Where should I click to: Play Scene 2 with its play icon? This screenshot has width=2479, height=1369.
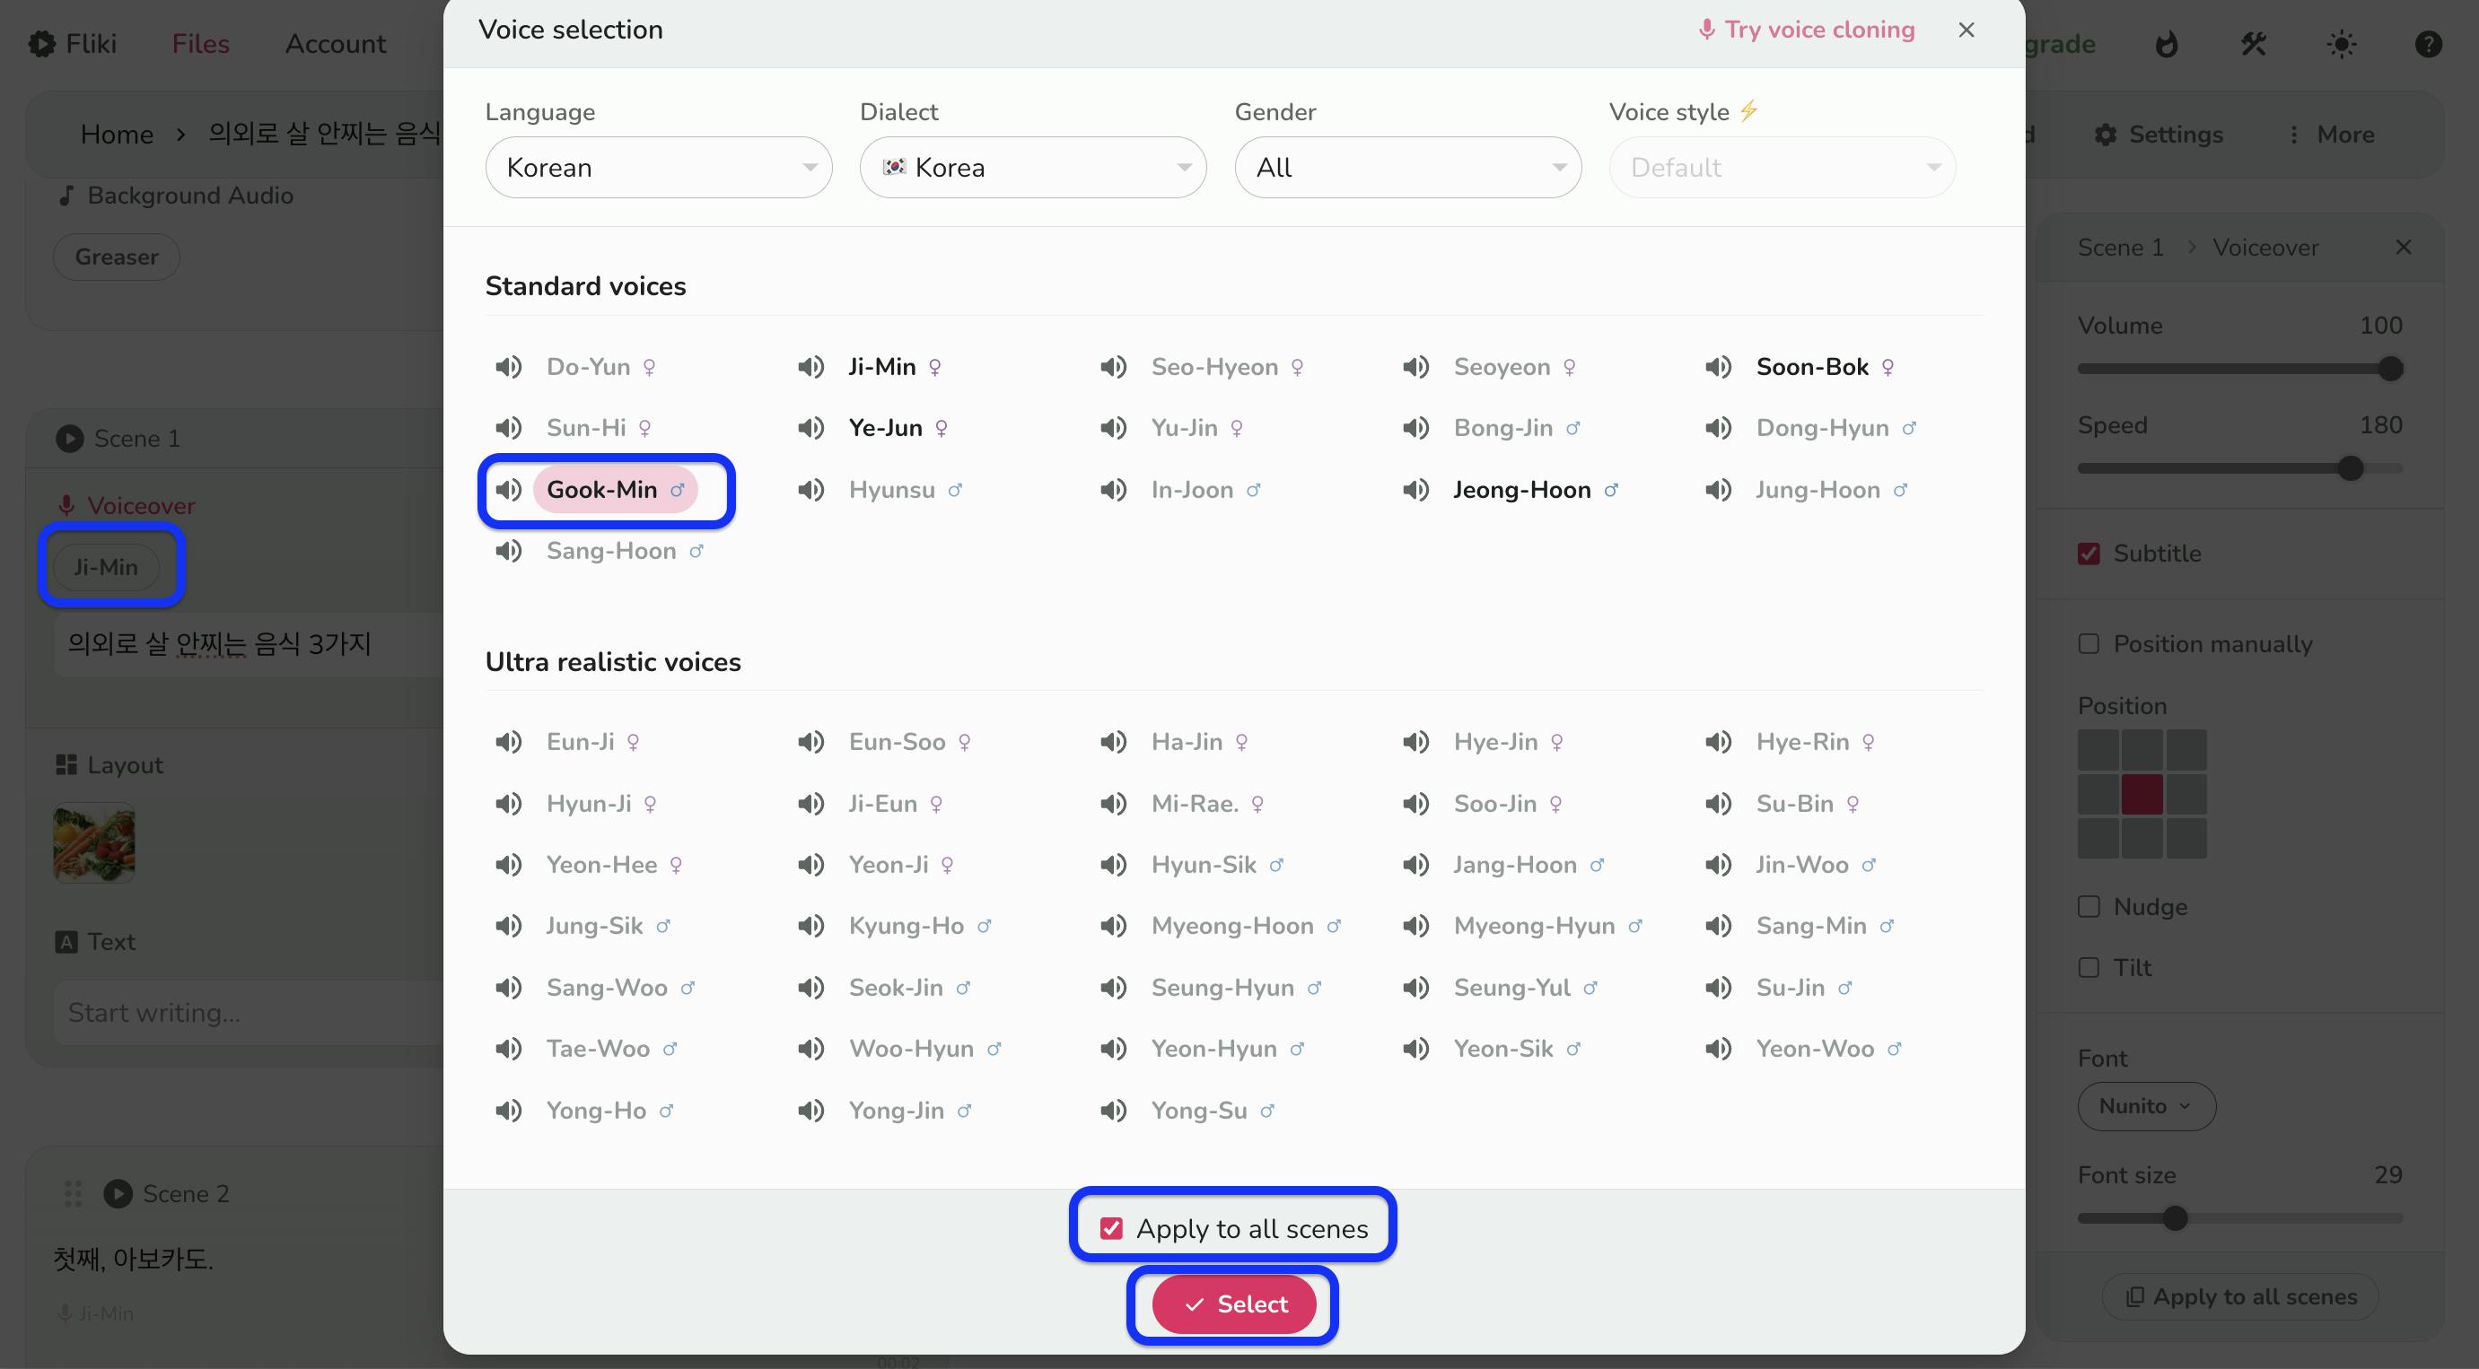point(118,1194)
